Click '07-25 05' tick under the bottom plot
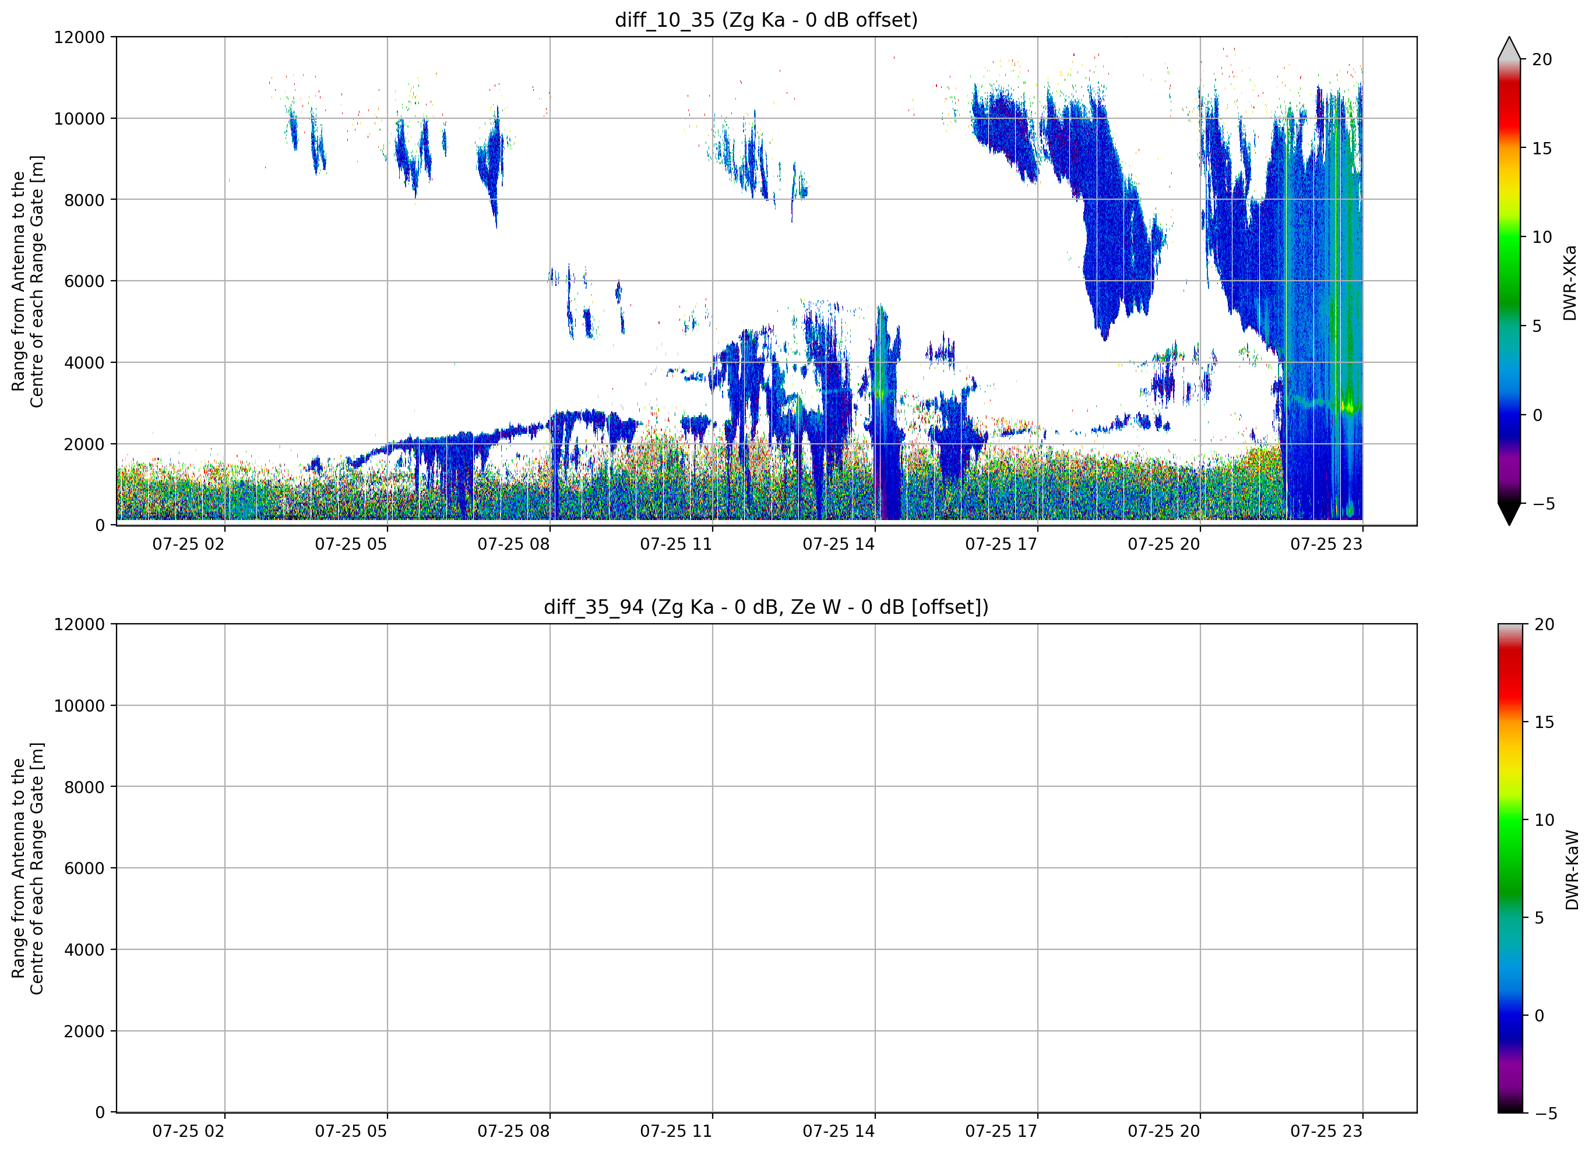 [x=351, y=1132]
